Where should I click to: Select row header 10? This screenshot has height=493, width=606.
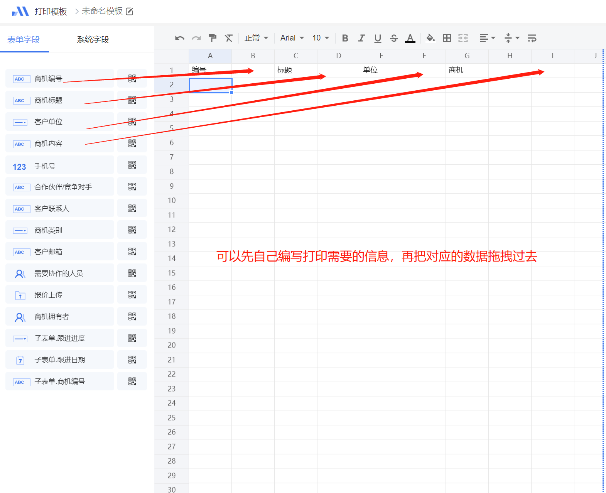[x=172, y=201]
